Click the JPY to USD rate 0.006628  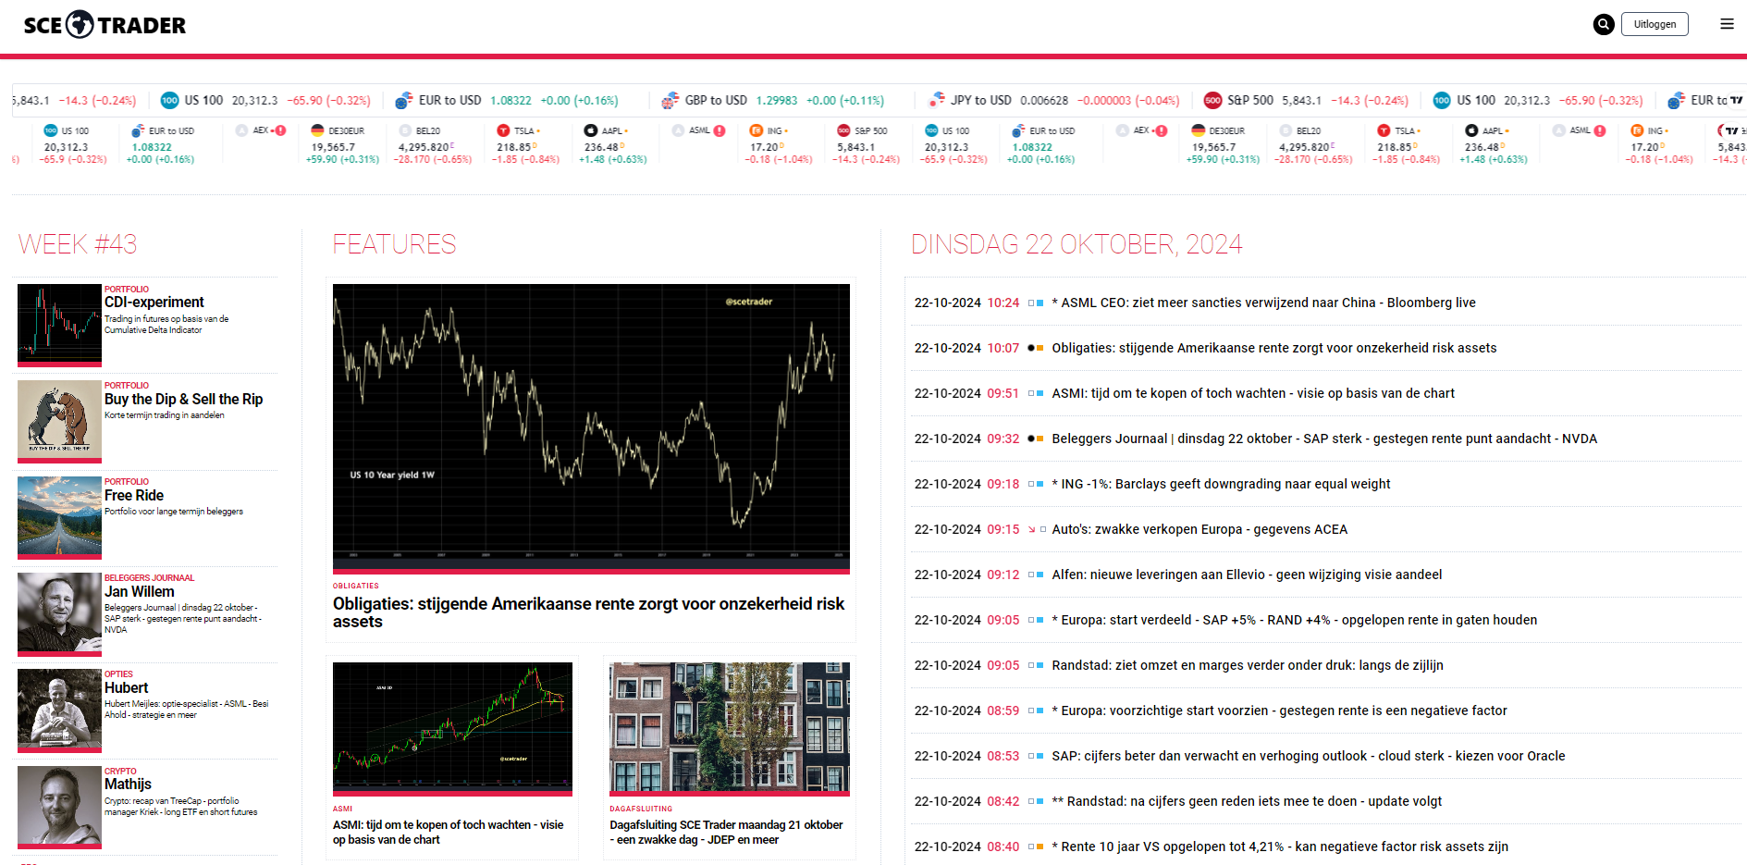[x=1044, y=101]
